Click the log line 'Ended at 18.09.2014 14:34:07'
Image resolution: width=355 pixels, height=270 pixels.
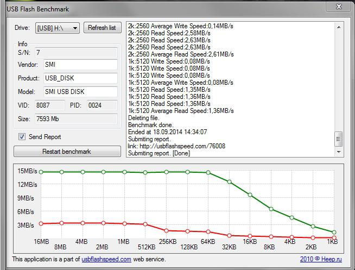pyautogui.click(x=168, y=132)
